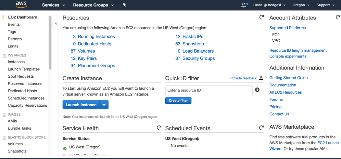Open the Oregon region selector

(301, 5)
